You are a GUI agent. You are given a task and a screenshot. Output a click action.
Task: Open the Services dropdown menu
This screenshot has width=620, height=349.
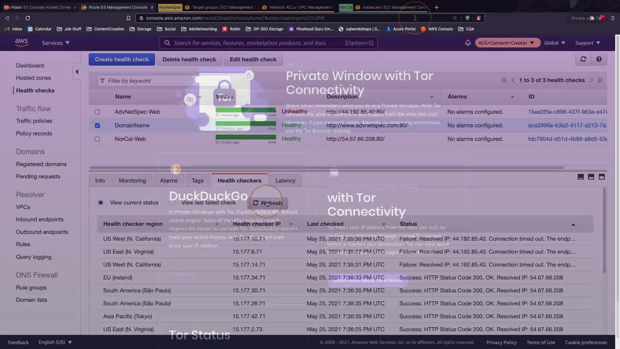[x=56, y=43]
